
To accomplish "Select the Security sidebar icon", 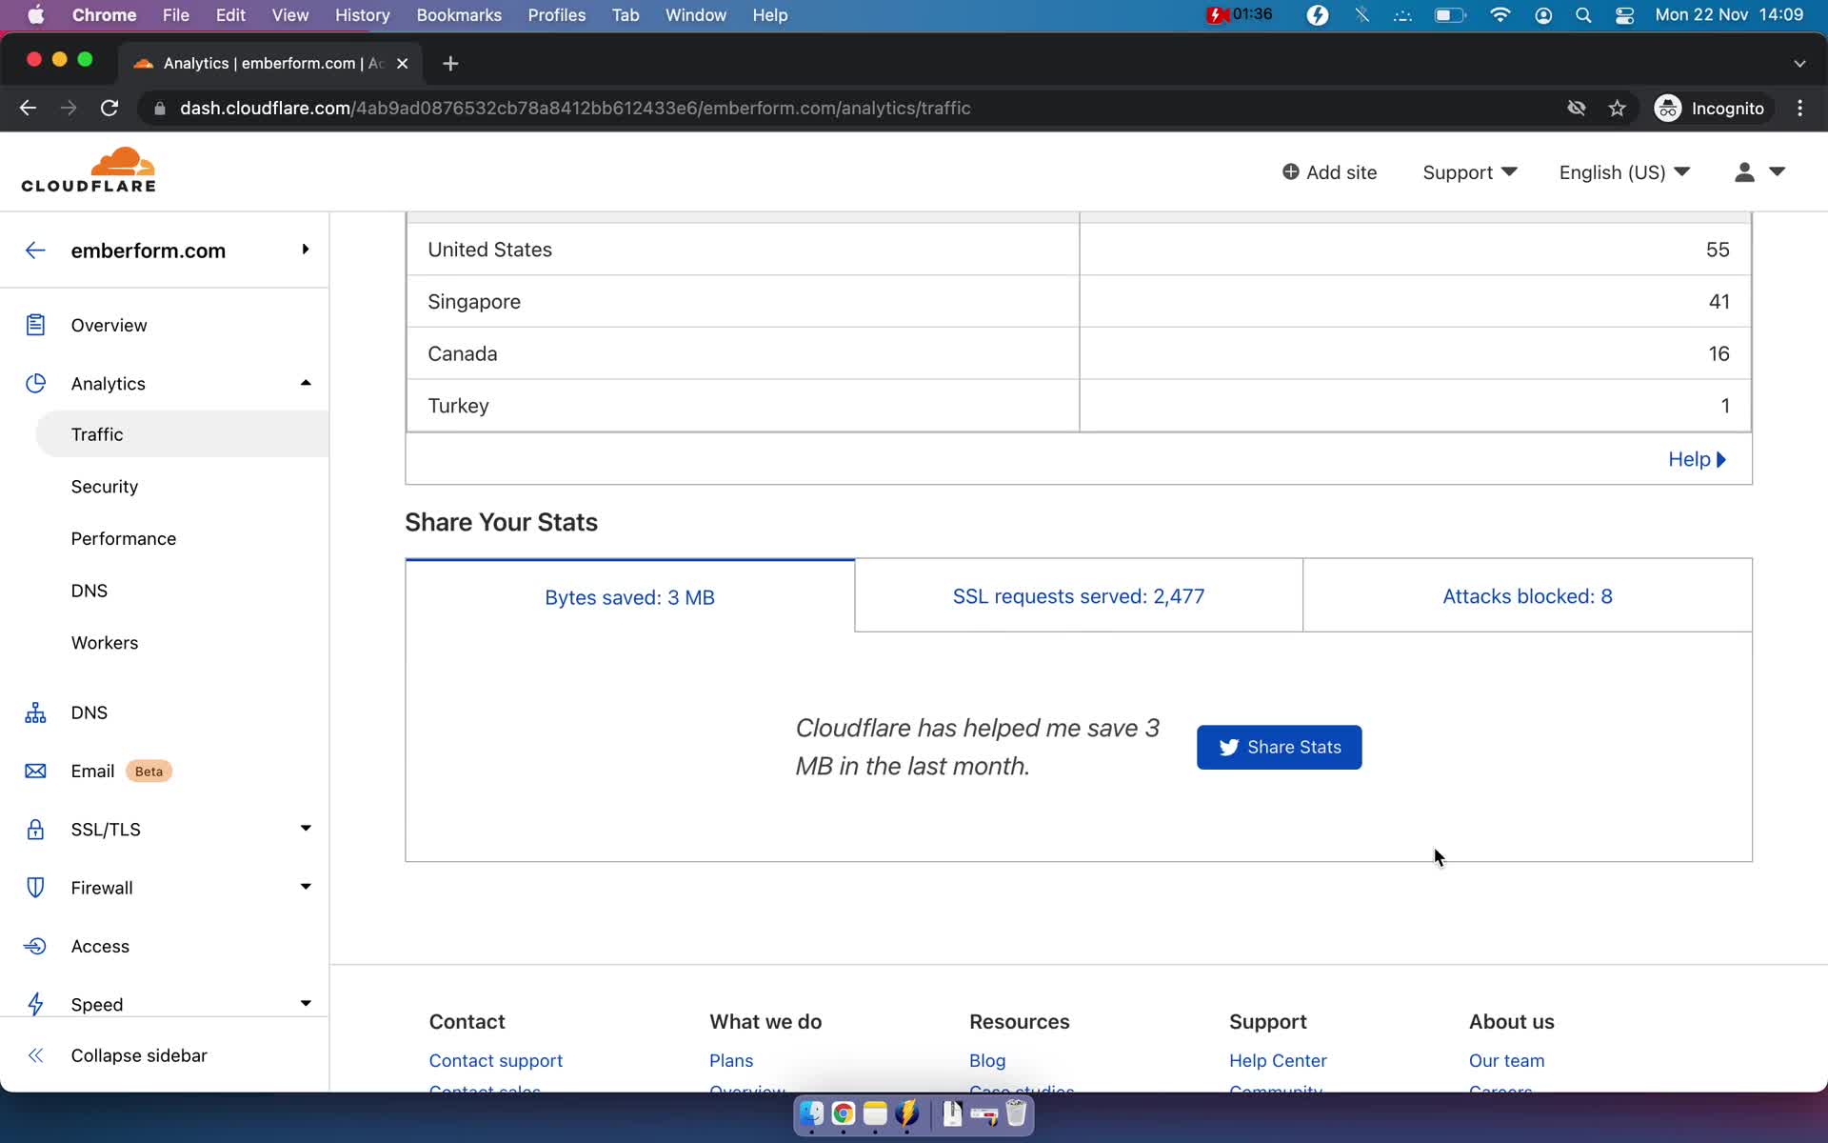I will 104,486.
